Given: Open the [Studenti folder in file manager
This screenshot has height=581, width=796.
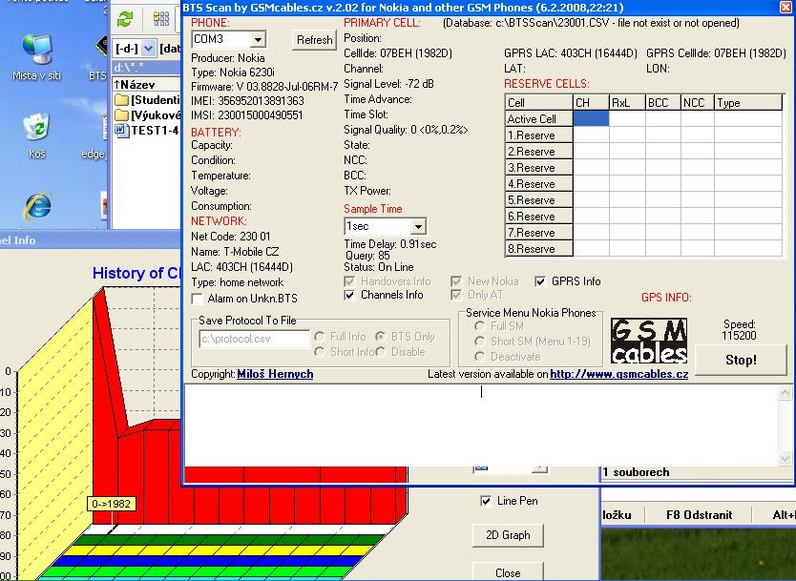Looking at the screenshot, I should (x=148, y=100).
